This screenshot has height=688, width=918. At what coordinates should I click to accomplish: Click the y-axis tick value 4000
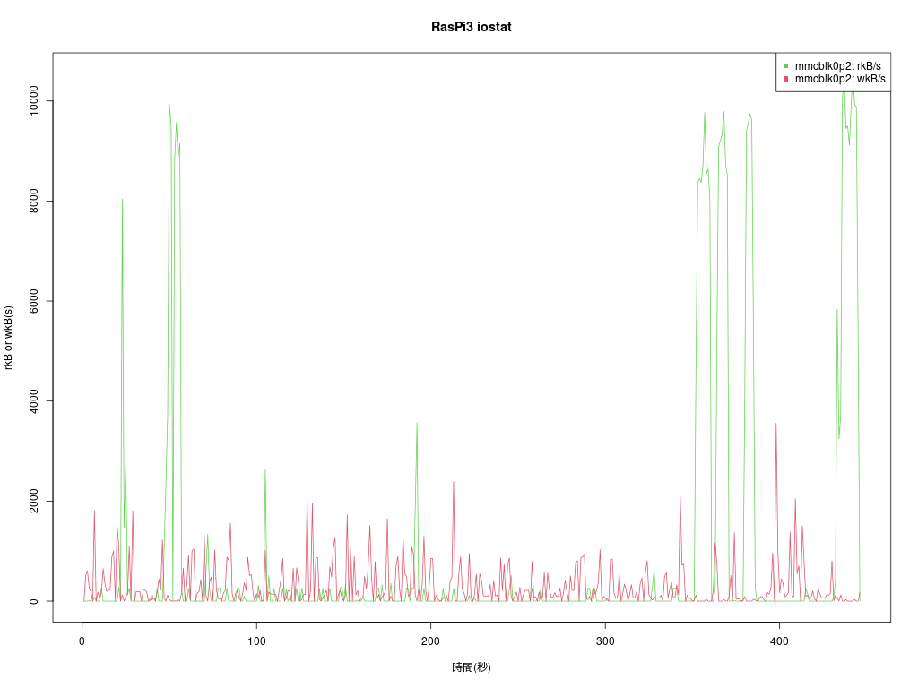[x=33, y=400]
